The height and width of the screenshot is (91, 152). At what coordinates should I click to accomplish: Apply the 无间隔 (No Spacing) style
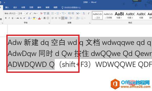point(108,16)
